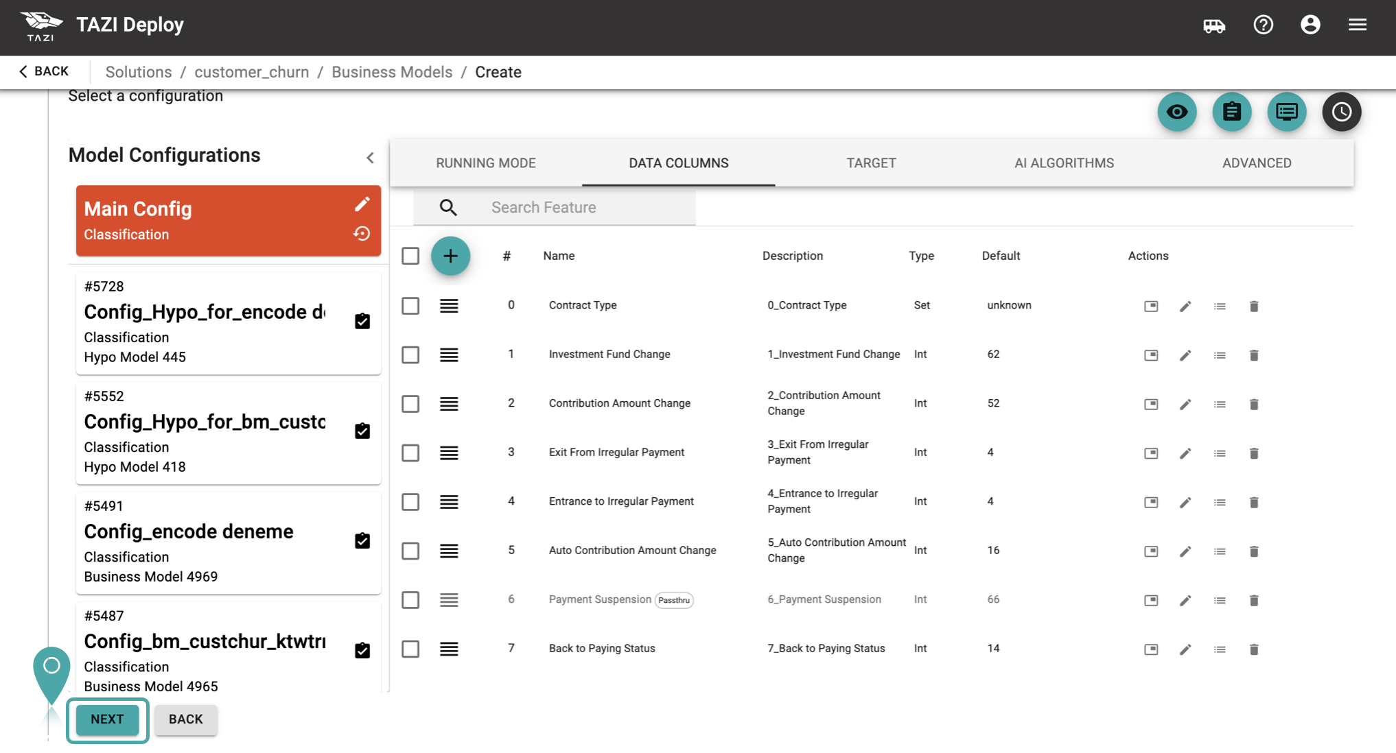Screen dimensions: 1396x753
Task: Check Auto Contribution Amount Change checkbox
Action: [x=410, y=551]
